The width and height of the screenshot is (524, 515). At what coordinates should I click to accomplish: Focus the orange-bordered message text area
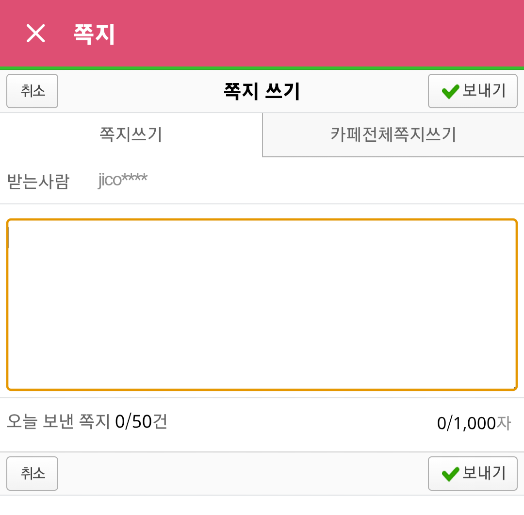(x=262, y=304)
